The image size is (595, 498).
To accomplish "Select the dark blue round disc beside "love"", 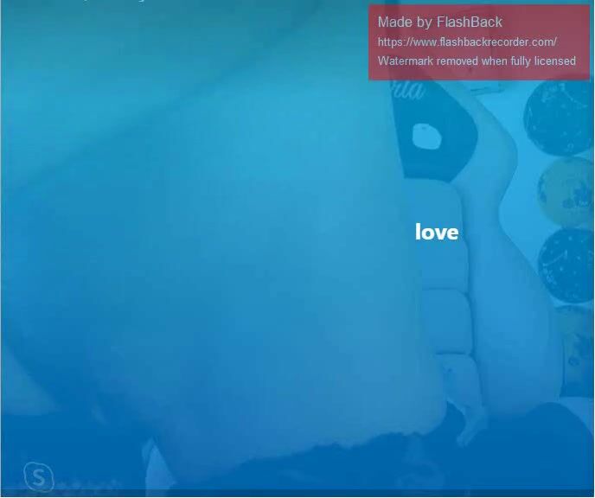I will [566, 264].
